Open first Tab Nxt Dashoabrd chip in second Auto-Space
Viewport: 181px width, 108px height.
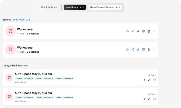(x=24, y=97)
